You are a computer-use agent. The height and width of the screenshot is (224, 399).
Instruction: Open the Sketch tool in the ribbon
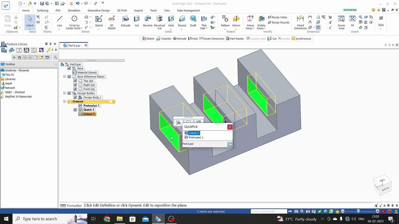99,21
